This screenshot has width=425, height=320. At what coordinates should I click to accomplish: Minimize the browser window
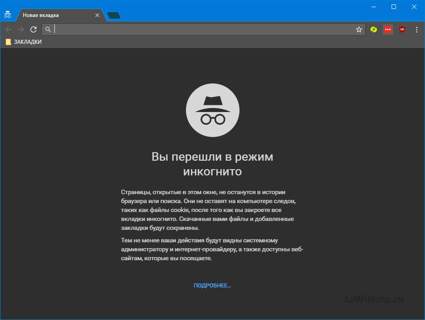point(374,7)
